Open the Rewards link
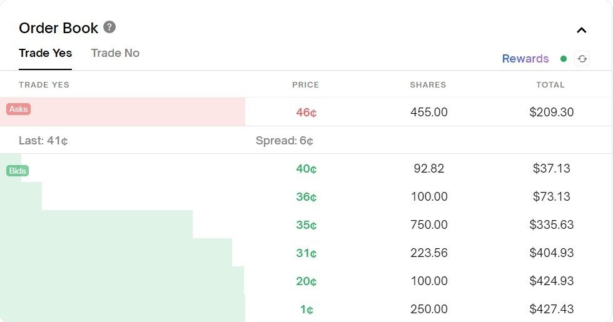Image resolution: width=613 pixels, height=322 pixels. point(525,59)
